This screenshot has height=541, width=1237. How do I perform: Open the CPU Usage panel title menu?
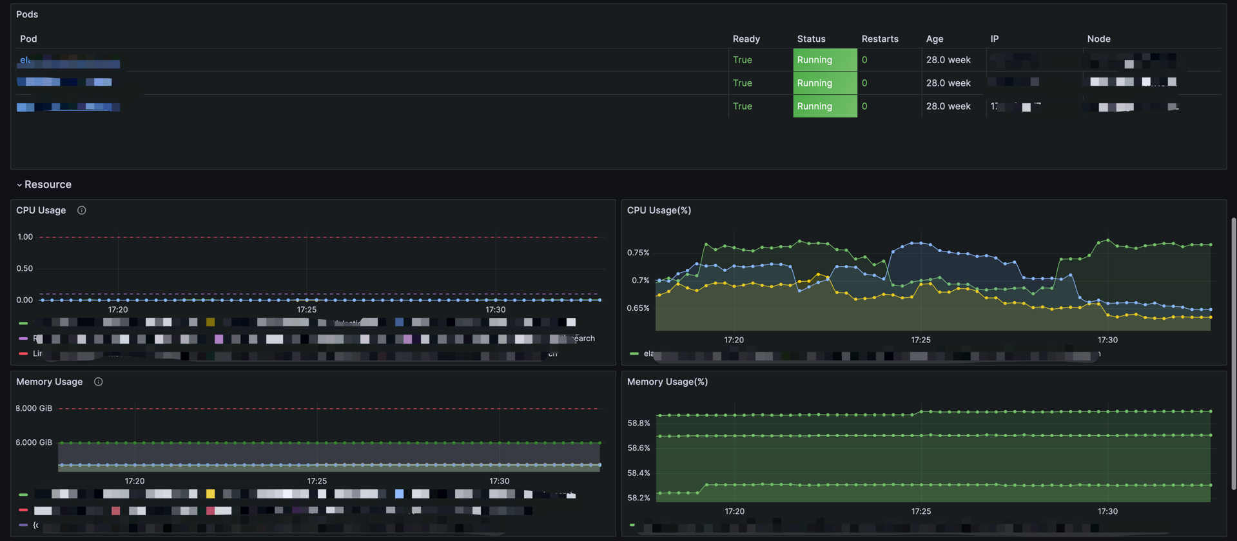[x=41, y=210]
